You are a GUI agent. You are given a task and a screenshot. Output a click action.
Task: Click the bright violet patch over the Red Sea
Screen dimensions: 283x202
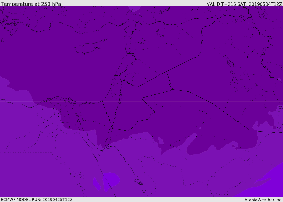click(x=111, y=181)
